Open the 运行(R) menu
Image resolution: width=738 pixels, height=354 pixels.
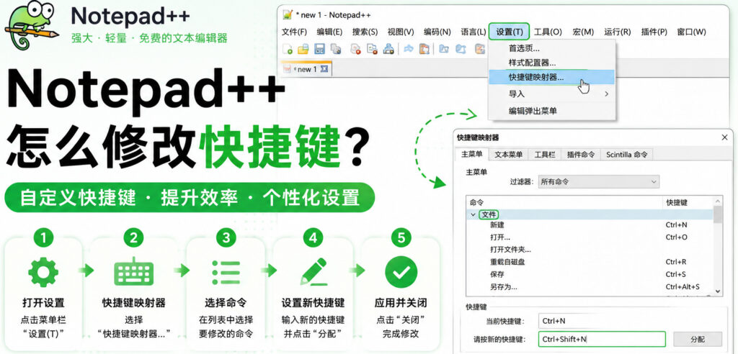[x=618, y=32]
